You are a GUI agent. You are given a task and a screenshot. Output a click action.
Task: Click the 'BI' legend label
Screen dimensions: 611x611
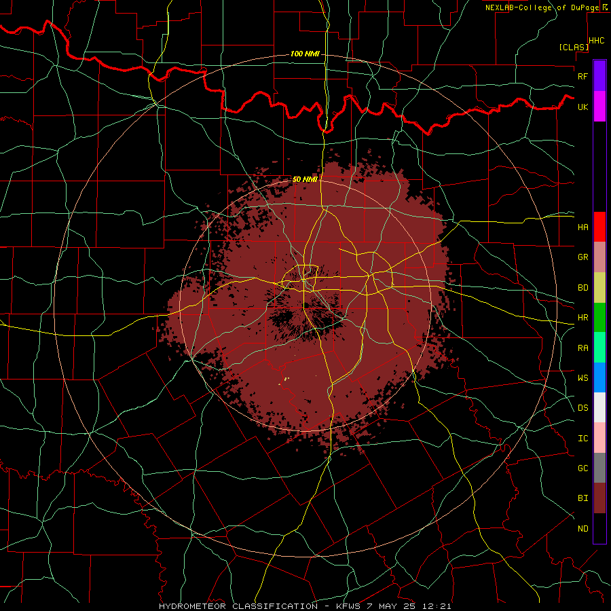[582, 498]
